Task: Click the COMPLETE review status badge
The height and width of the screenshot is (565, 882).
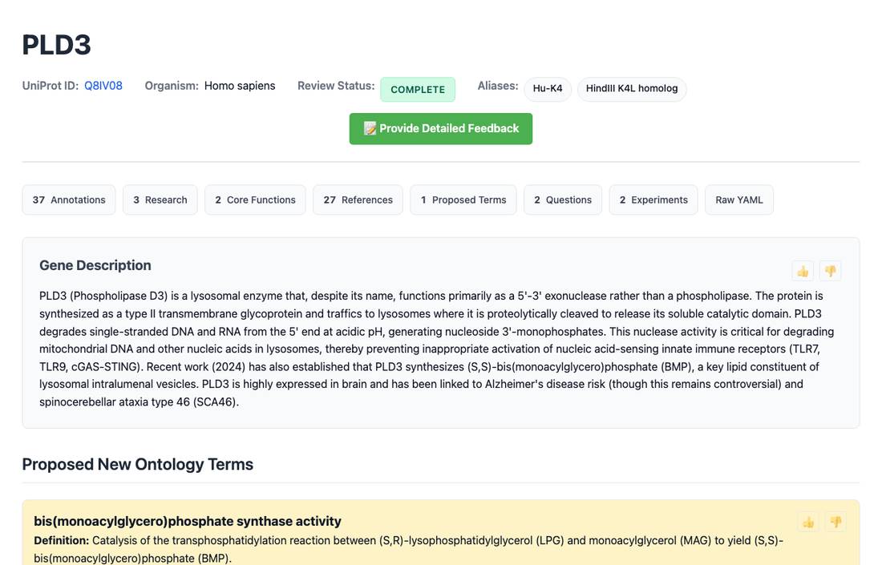Action: tap(418, 90)
